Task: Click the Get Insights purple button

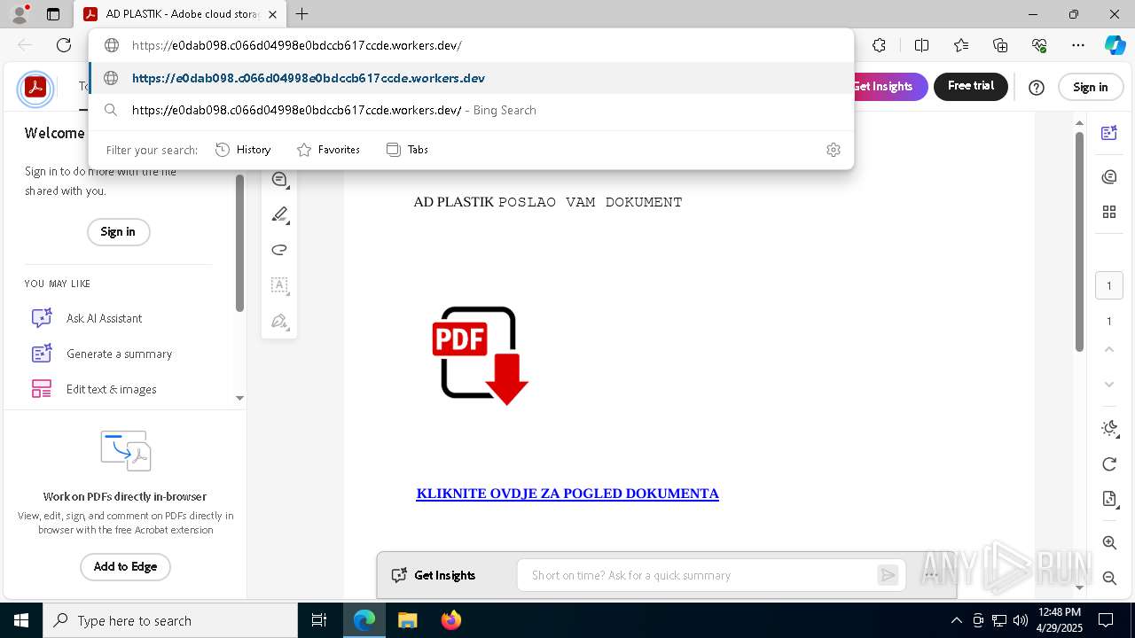Action: coord(889,86)
